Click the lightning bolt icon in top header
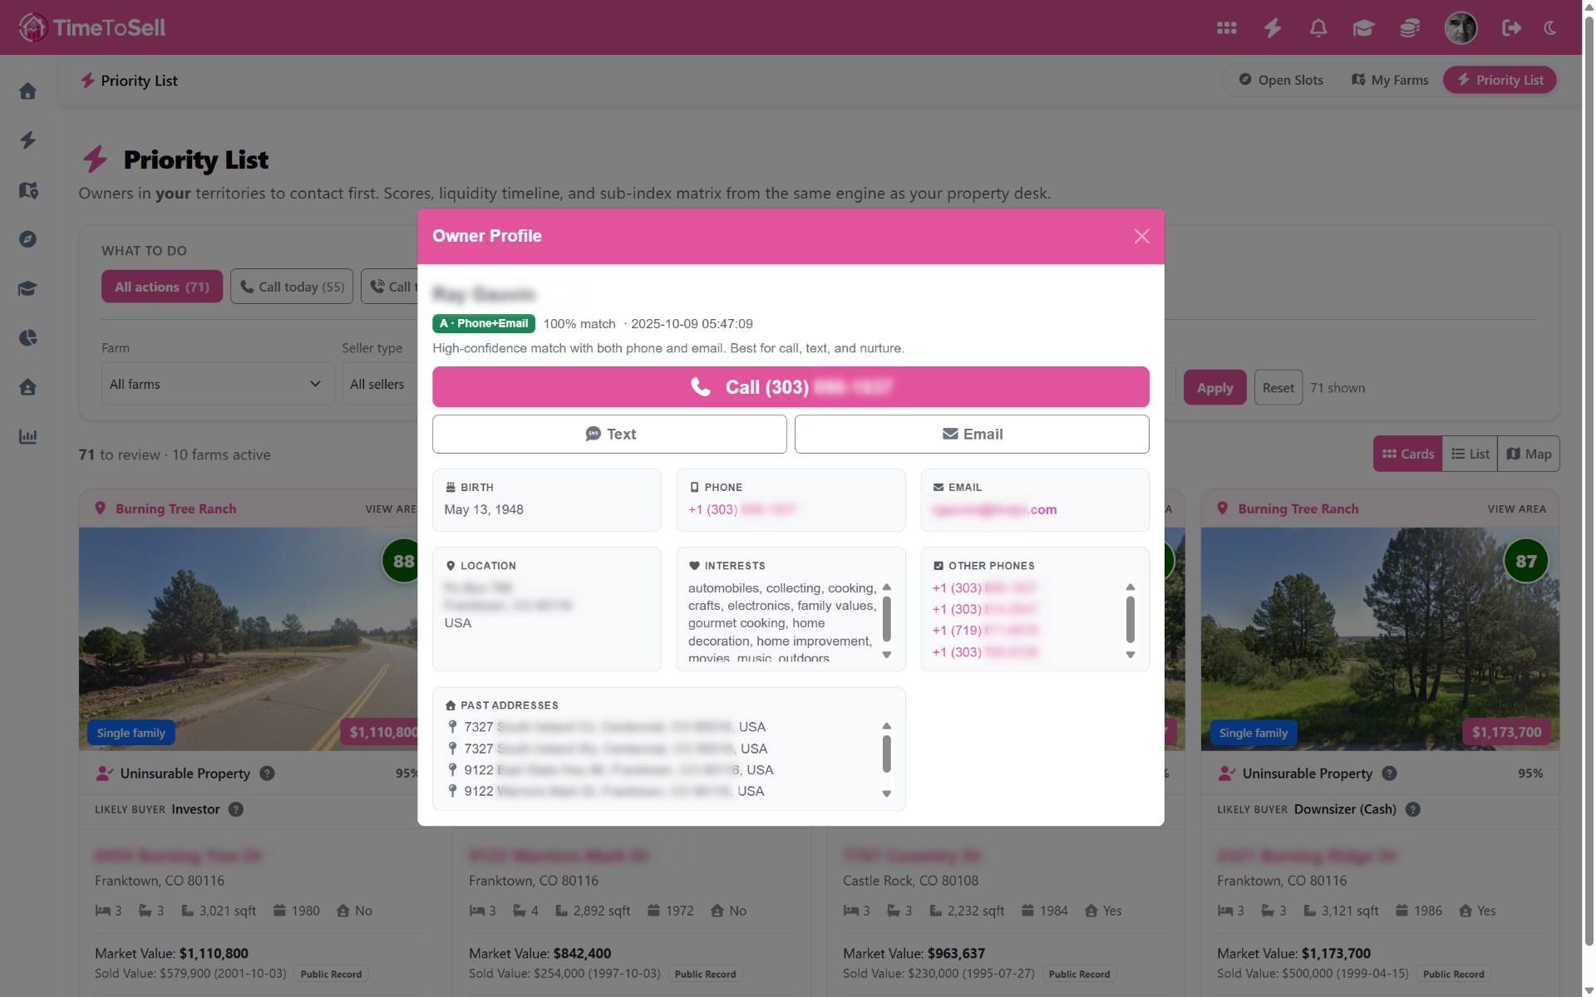1596x997 pixels. (x=1272, y=27)
